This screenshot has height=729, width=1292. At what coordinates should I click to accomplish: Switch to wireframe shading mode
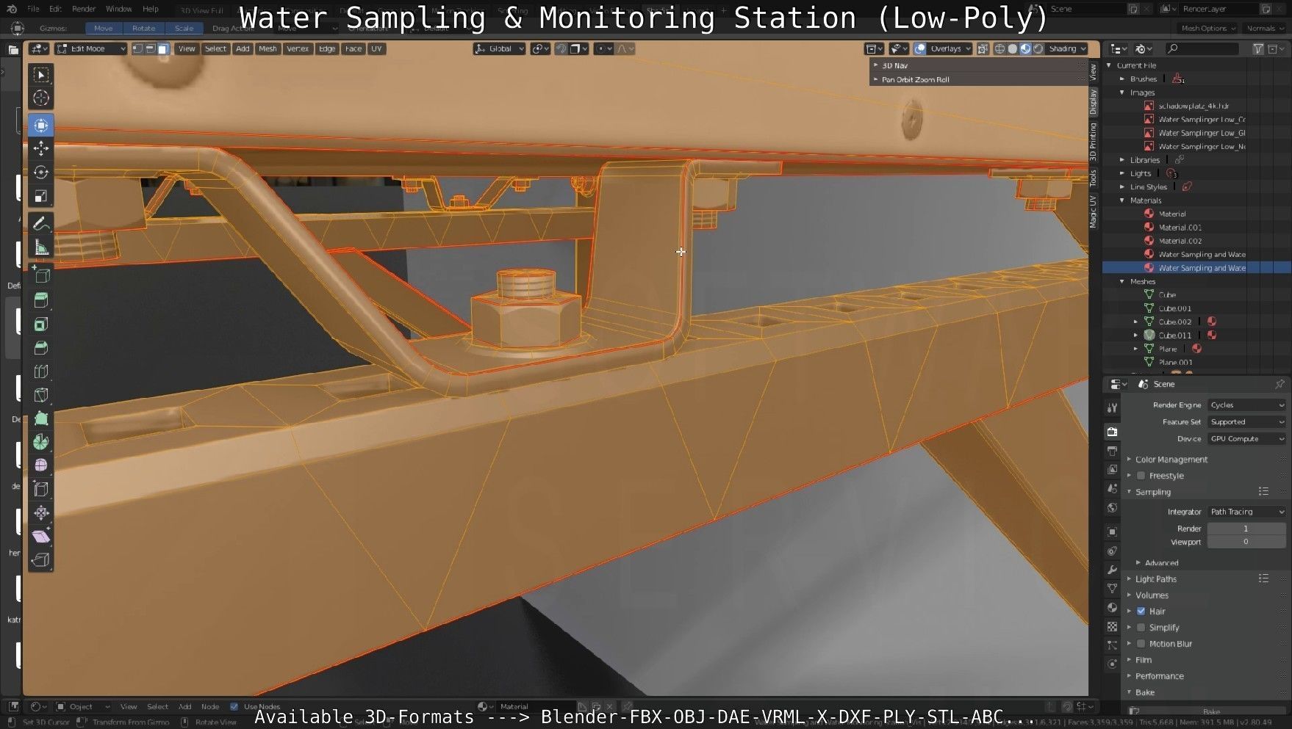[x=999, y=48]
